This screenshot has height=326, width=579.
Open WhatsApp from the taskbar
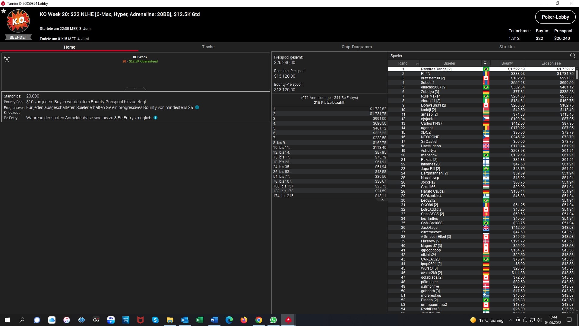point(273,320)
